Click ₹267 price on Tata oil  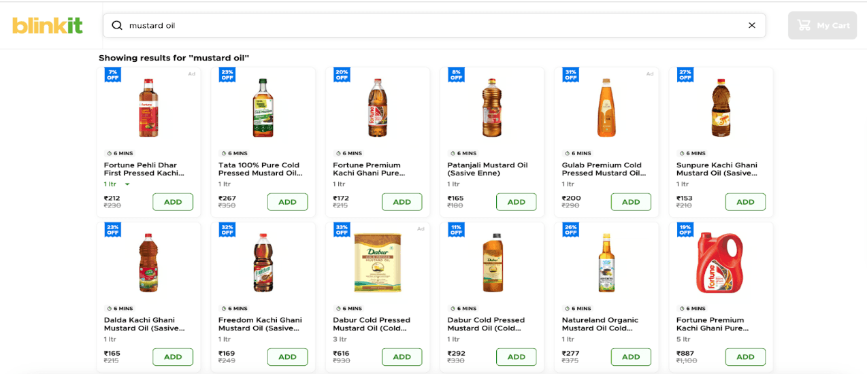(x=227, y=198)
